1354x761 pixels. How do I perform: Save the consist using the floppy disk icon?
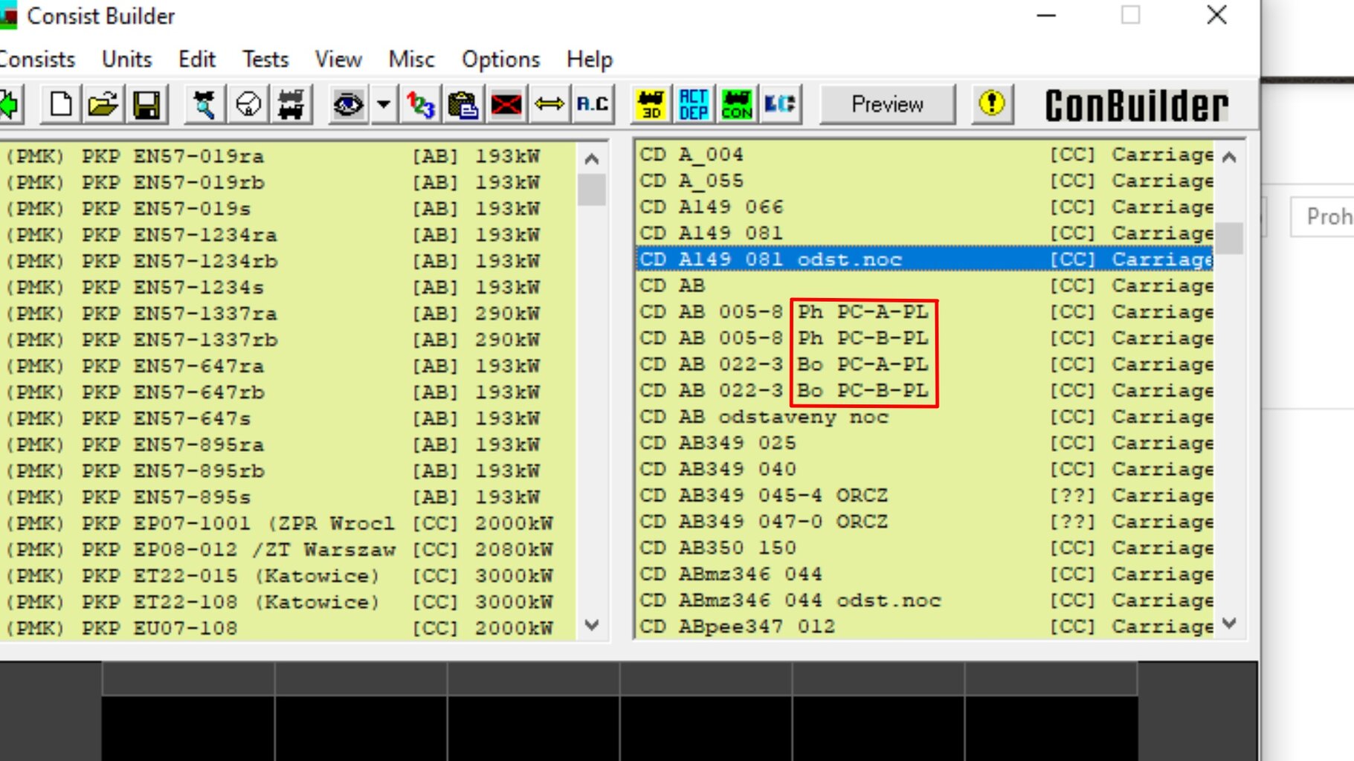146,105
